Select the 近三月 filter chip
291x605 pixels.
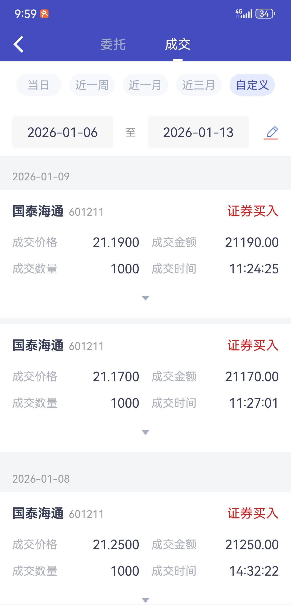[199, 85]
